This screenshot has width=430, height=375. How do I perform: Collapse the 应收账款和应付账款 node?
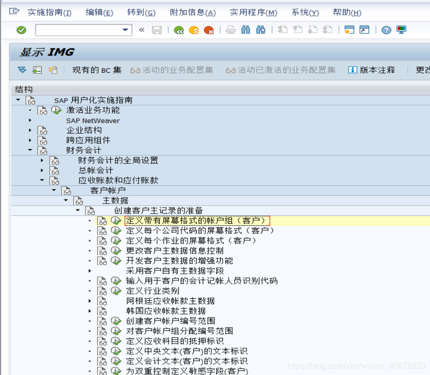[x=42, y=180]
